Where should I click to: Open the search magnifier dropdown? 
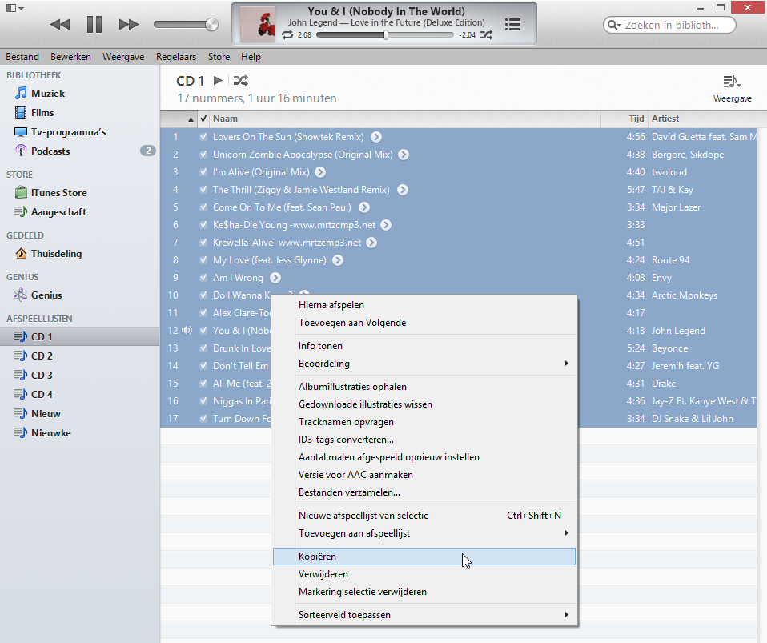614,25
